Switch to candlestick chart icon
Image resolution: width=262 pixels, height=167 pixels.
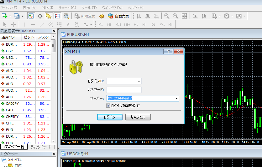148,16
